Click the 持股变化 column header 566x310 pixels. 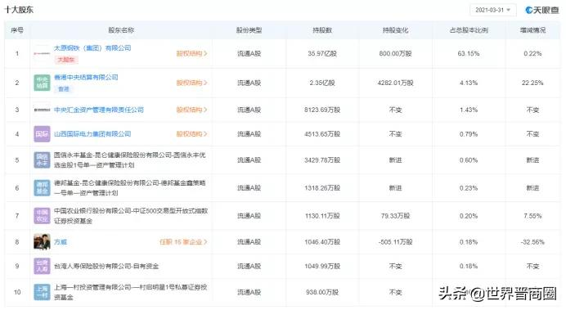point(396,30)
